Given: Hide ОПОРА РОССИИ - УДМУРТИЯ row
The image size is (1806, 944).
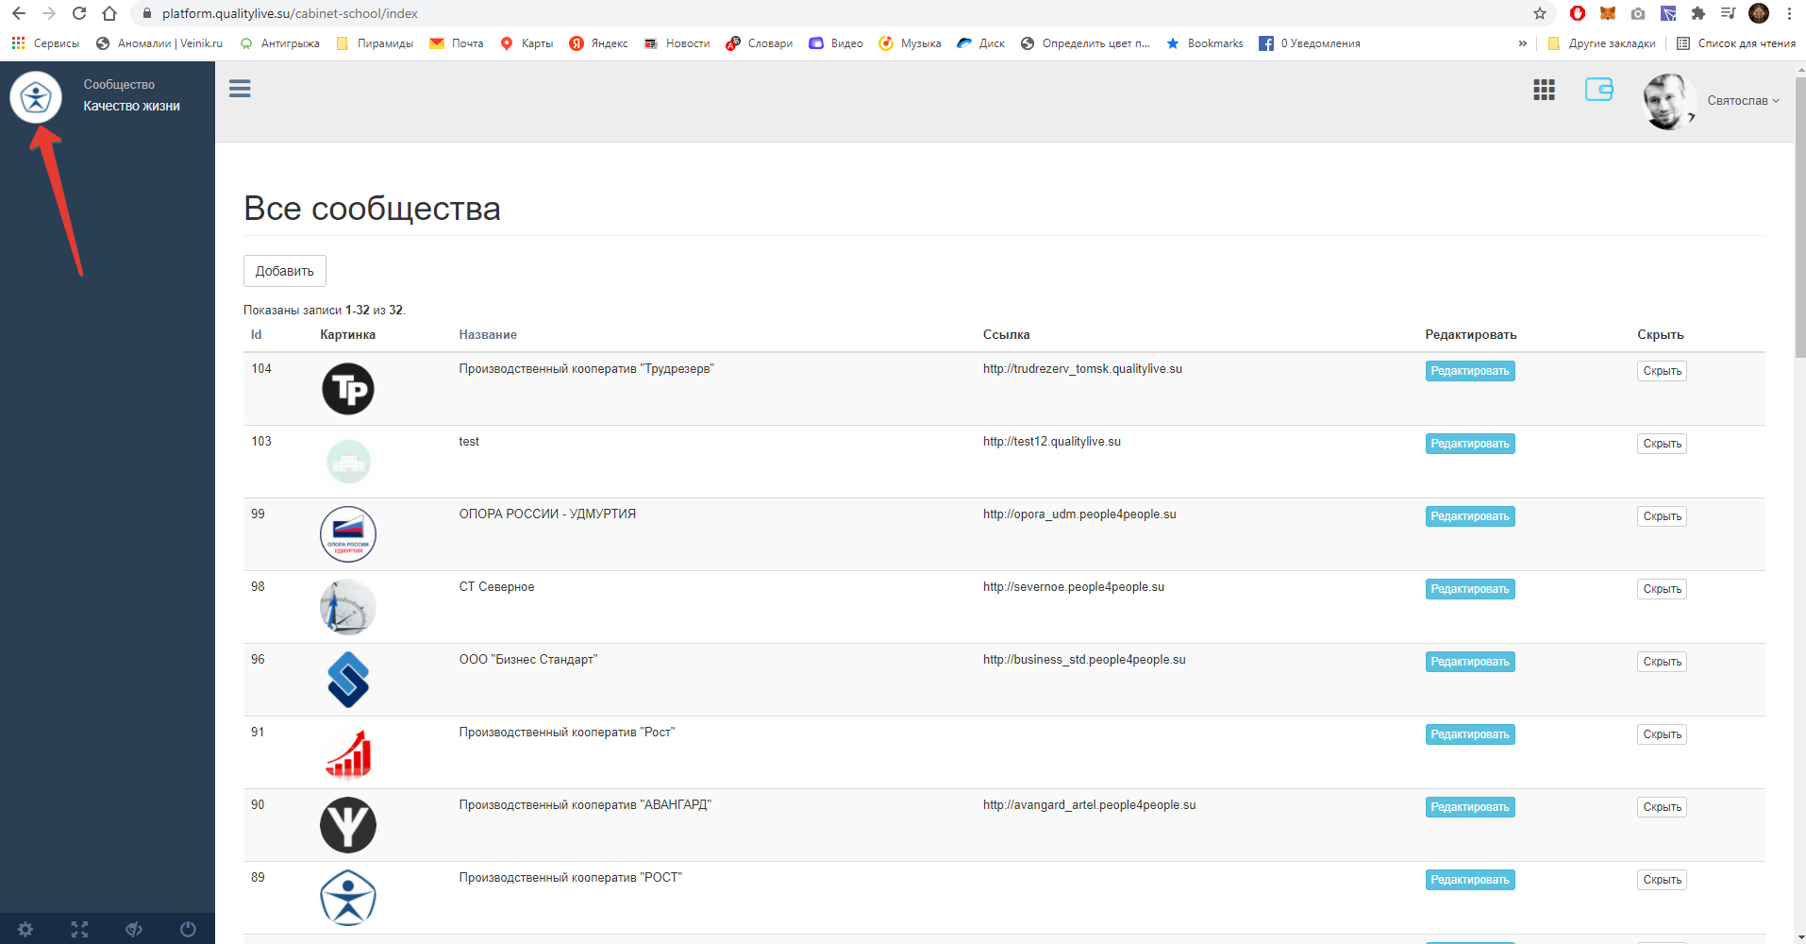Looking at the screenshot, I should pos(1662,516).
